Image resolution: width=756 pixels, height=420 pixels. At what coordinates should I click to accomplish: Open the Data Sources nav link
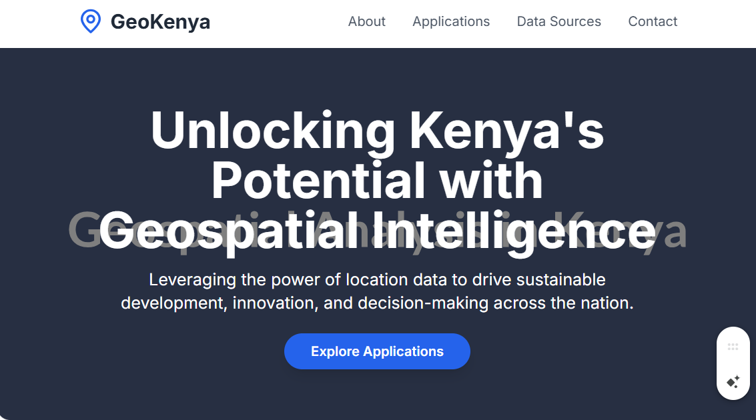[558, 21]
